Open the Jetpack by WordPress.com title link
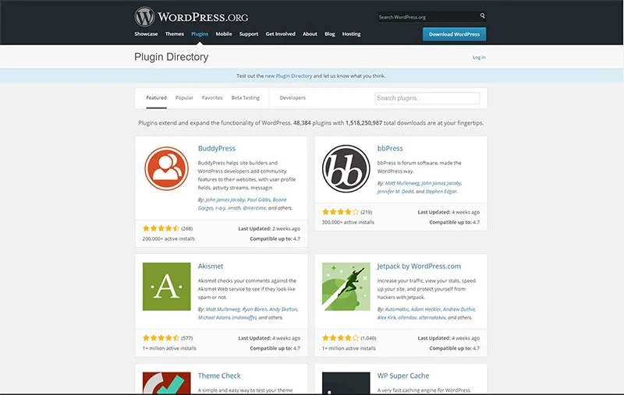This screenshot has height=395, width=624. [419, 266]
